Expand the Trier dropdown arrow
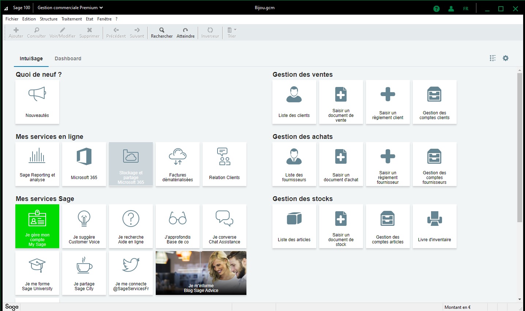 coord(235,30)
